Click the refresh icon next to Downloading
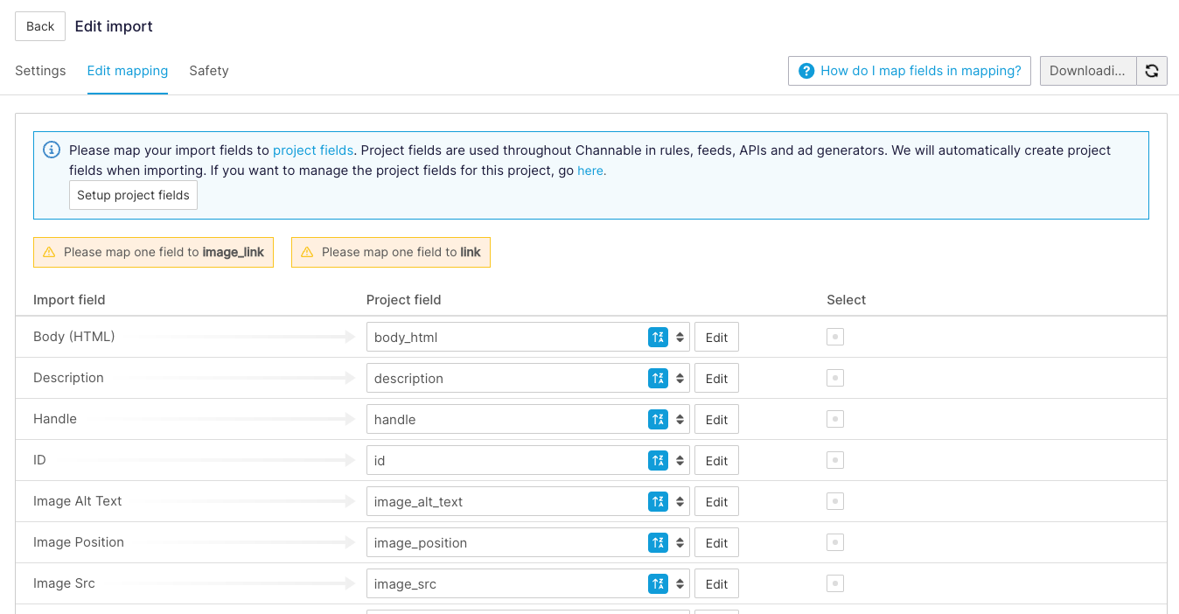 coord(1152,71)
